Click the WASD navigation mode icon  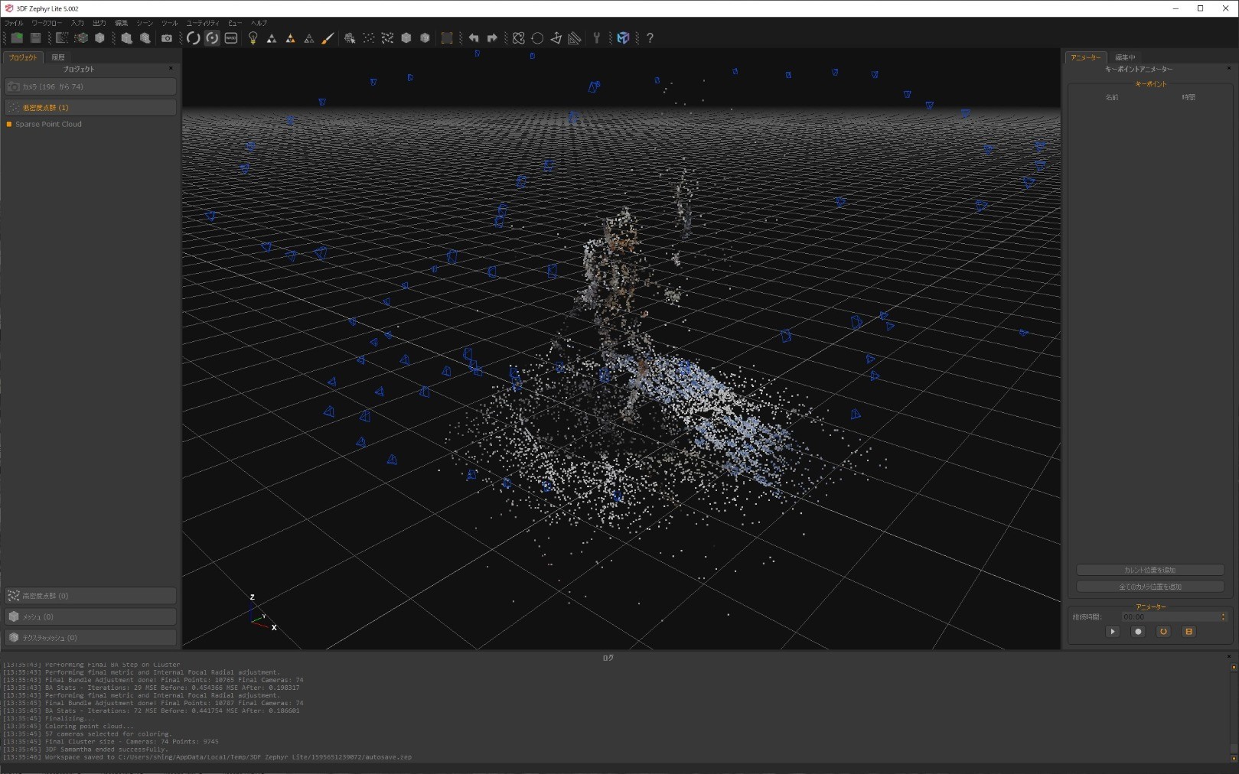(x=231, y=38)
